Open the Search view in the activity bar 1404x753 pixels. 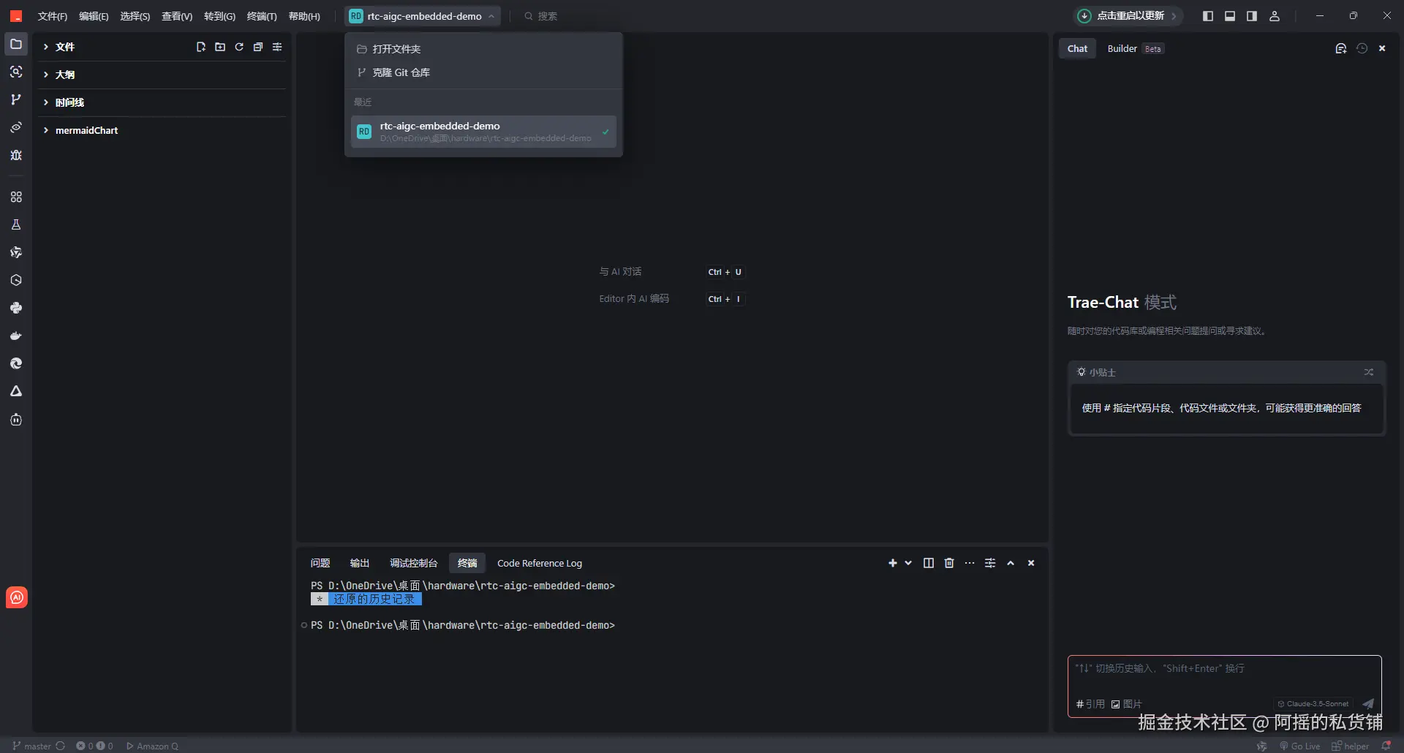pyautogui.click(x=16, y=72)
